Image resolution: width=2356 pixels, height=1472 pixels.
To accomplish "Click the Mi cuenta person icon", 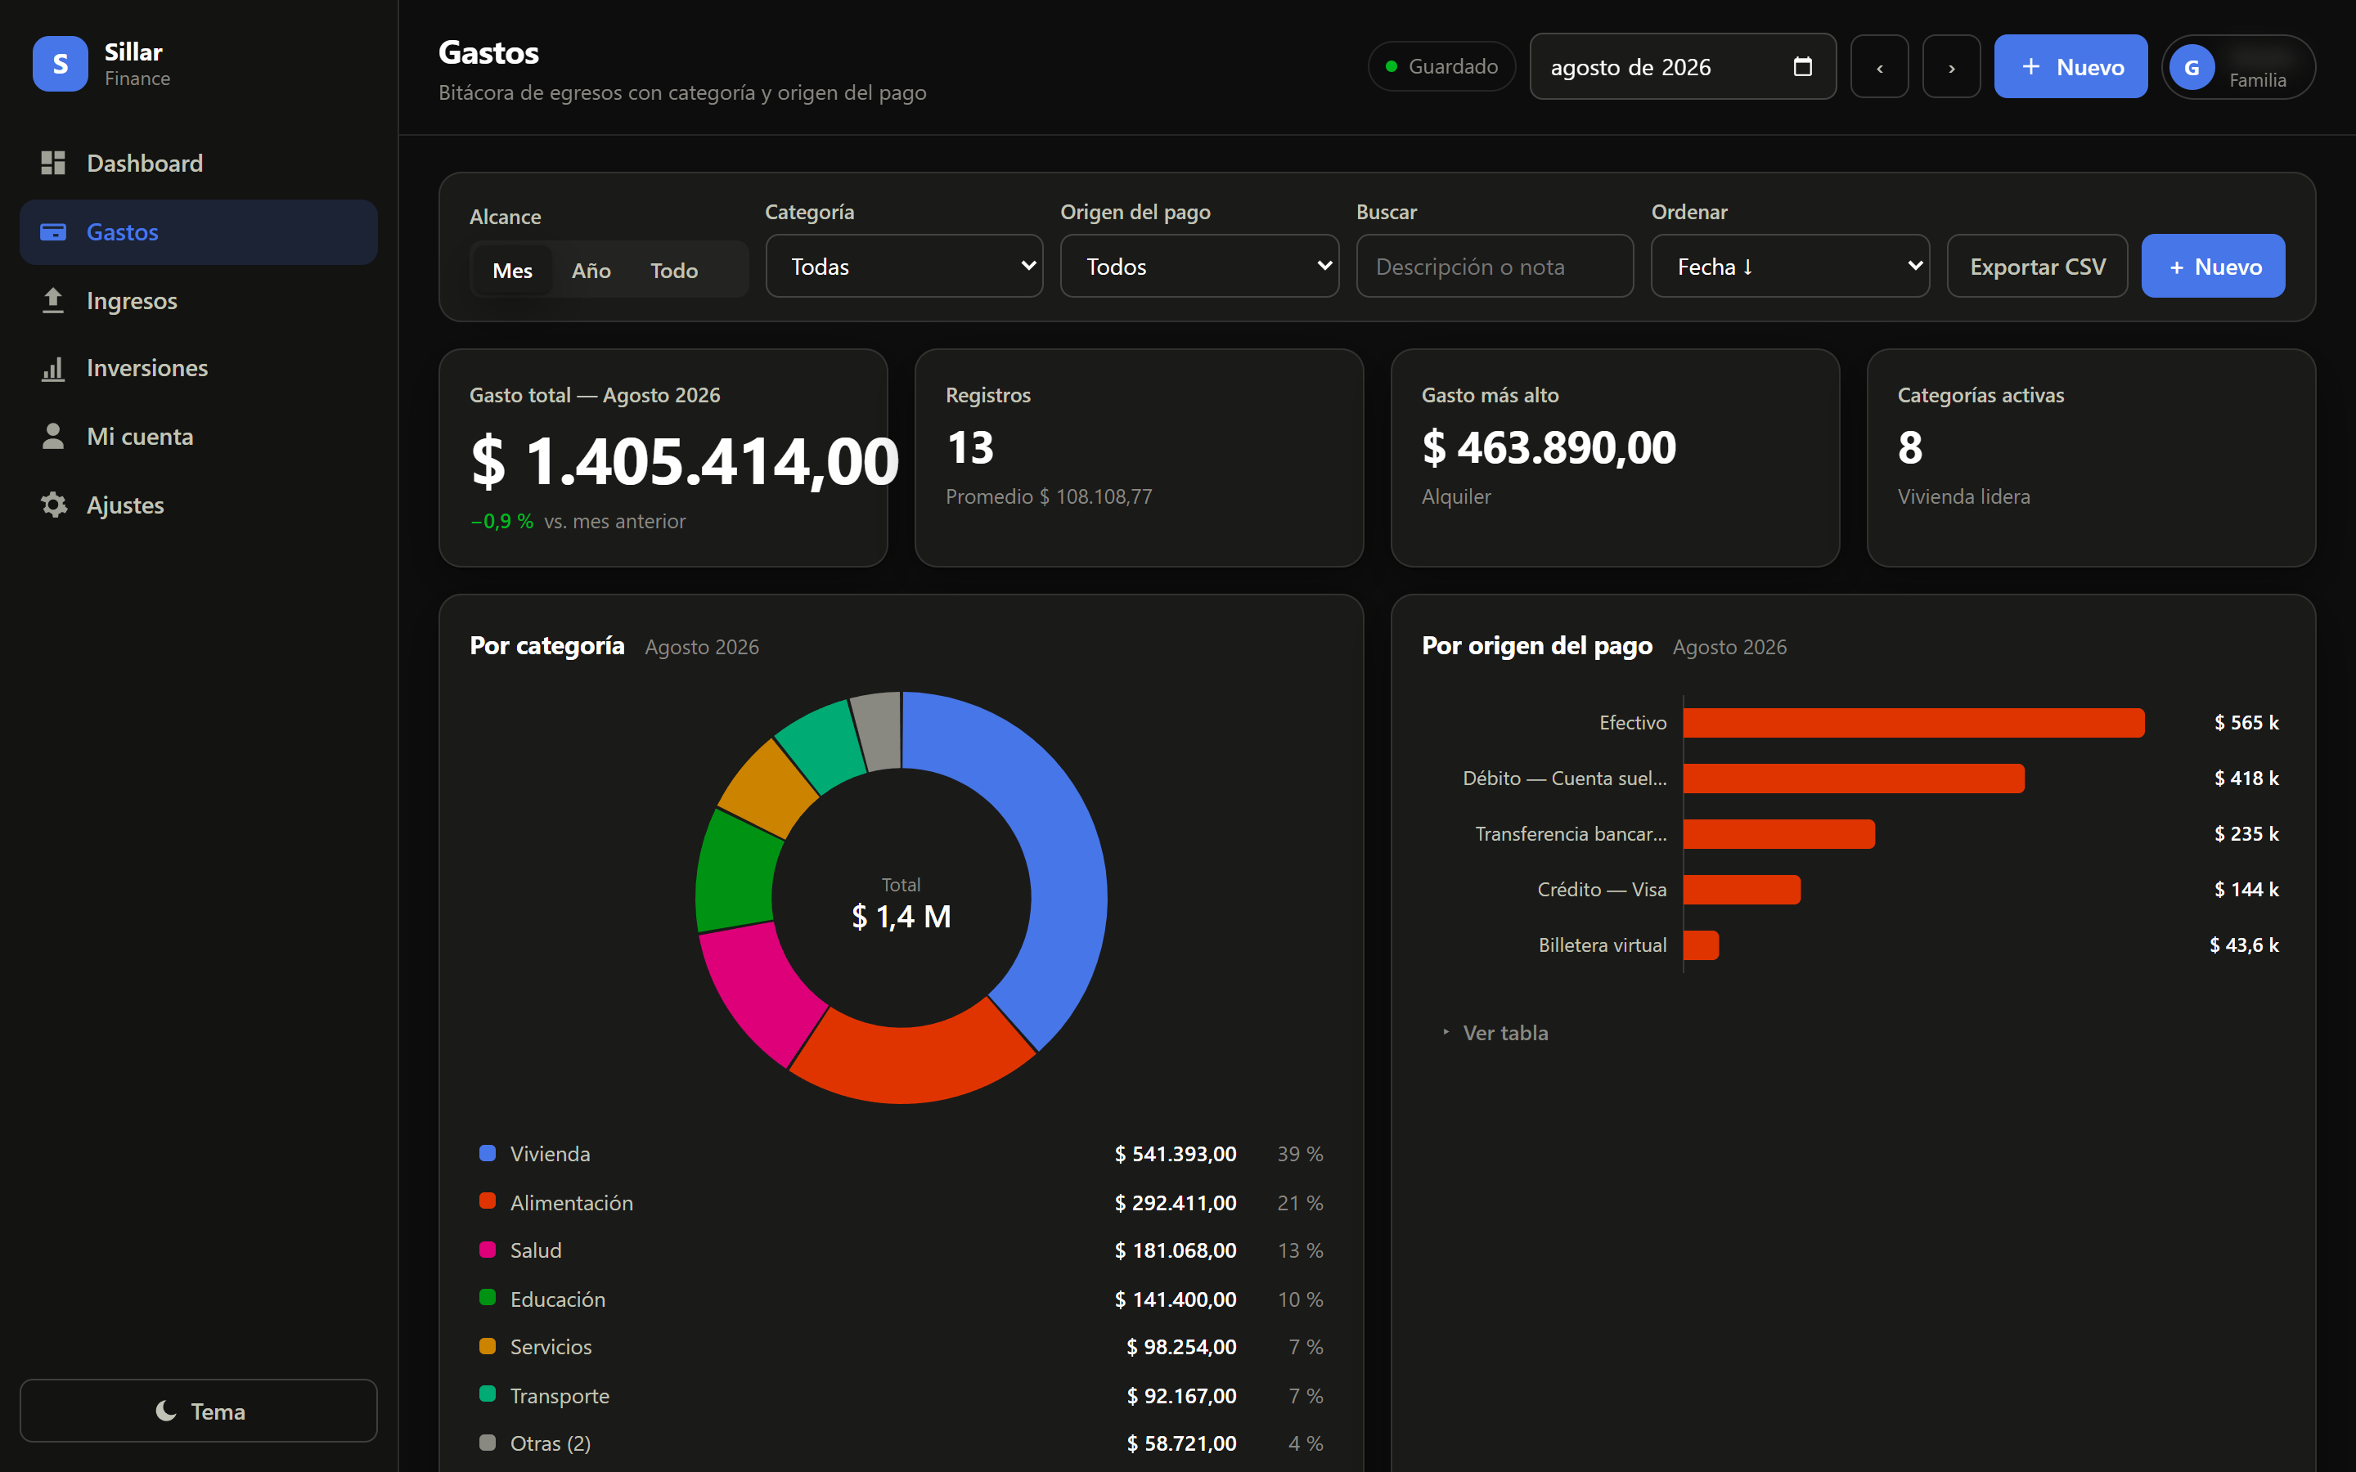I will click(52, 436).
